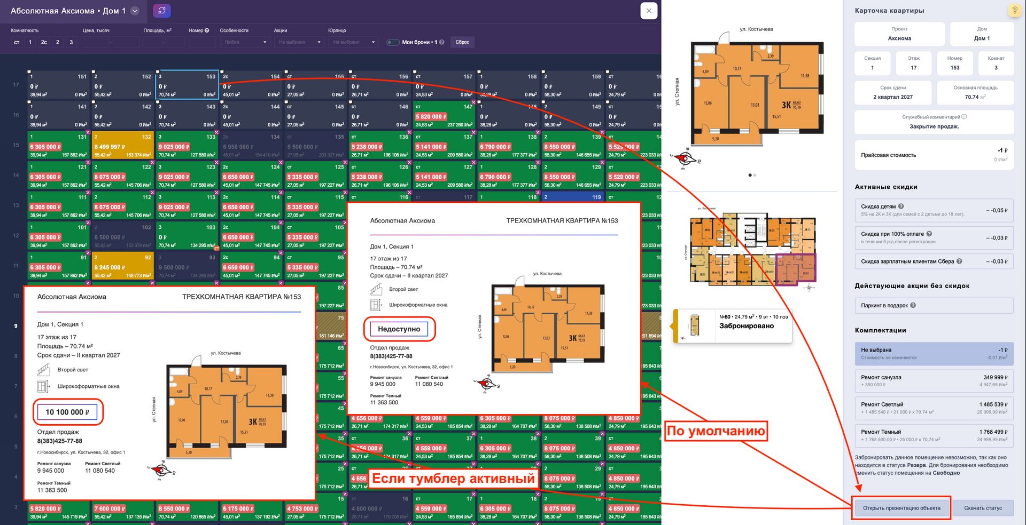Click the Служебный комментарий comment icon
The width and height of the screenshot is (1026, 525).
[x=964, y=117]
